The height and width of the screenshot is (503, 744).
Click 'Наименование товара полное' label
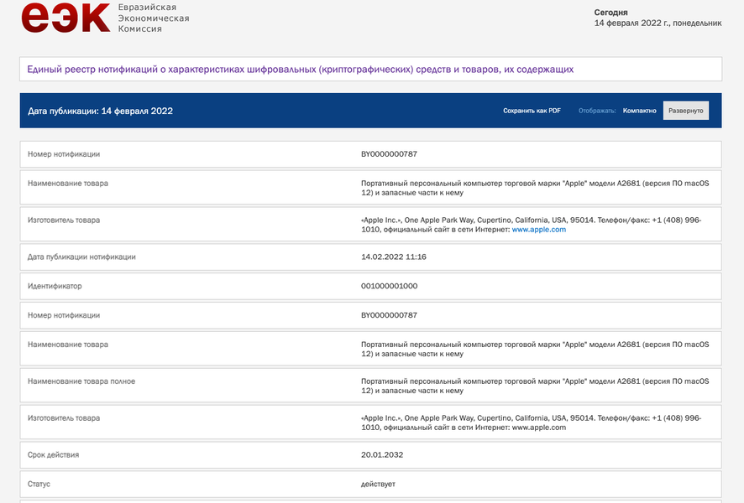point(81,381)
